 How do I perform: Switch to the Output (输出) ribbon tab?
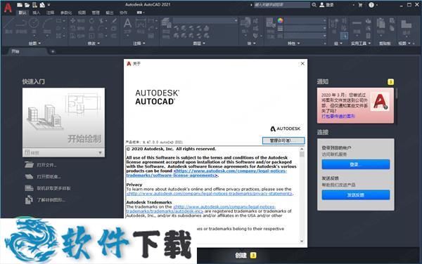click(109, 13)
